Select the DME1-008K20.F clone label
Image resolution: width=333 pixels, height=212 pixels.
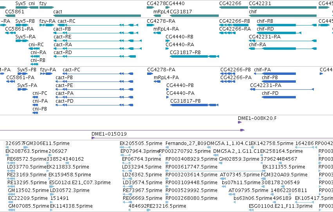point(257,118)
